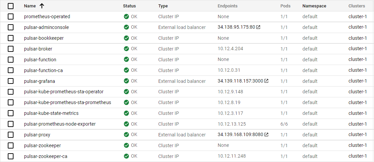Viewport: 374px width, 162px height.
Task: Select the pulsar-bookkeeper row checkbox
Action: click(10, 38)
